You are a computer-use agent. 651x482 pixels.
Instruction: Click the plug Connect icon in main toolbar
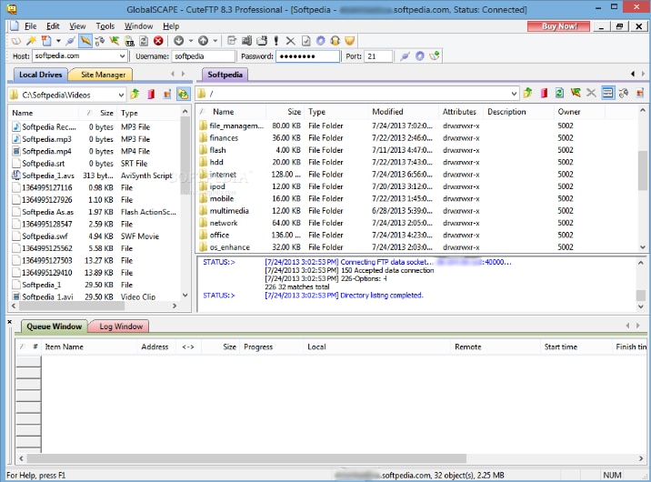pyautogui.click(x=71, y=41)
